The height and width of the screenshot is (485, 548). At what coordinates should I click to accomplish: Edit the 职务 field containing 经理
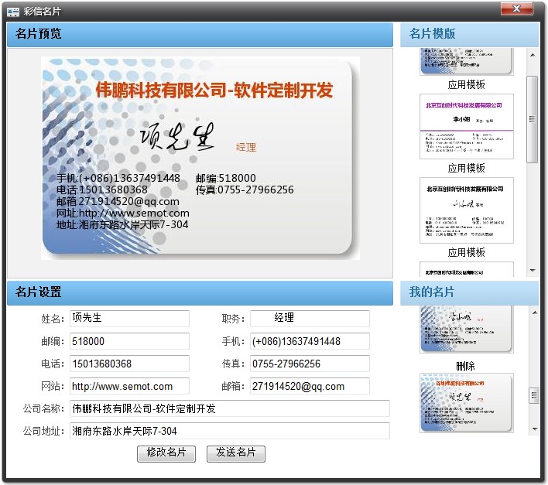click(x=310, y=318)
